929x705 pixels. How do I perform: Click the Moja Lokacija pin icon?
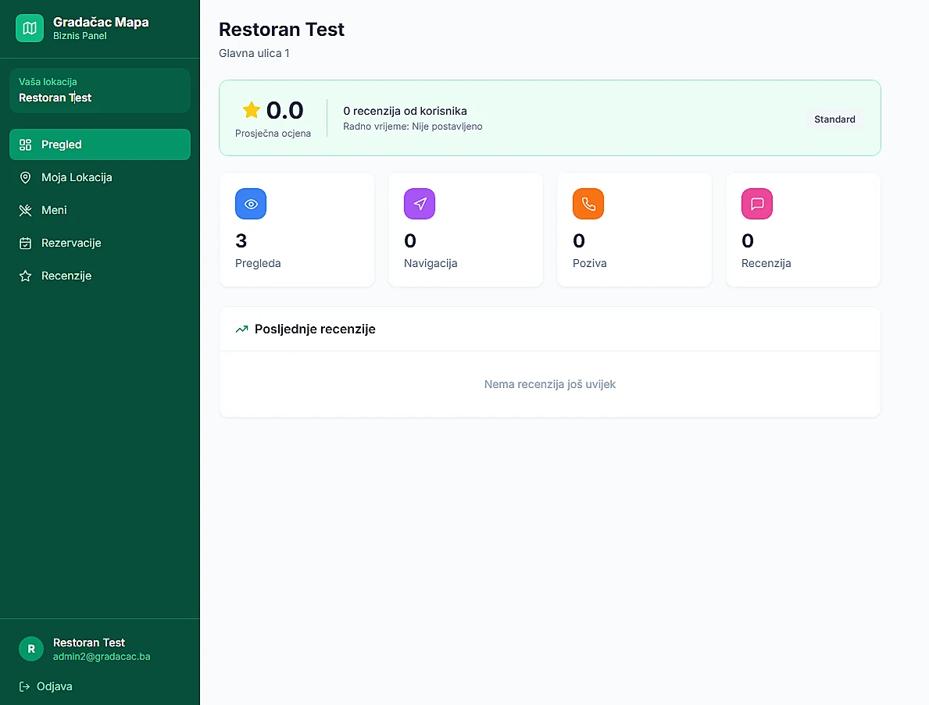coord(26,177)
